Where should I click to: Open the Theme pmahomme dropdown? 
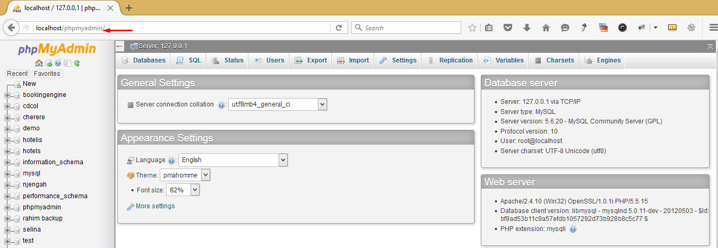[185, 175]
